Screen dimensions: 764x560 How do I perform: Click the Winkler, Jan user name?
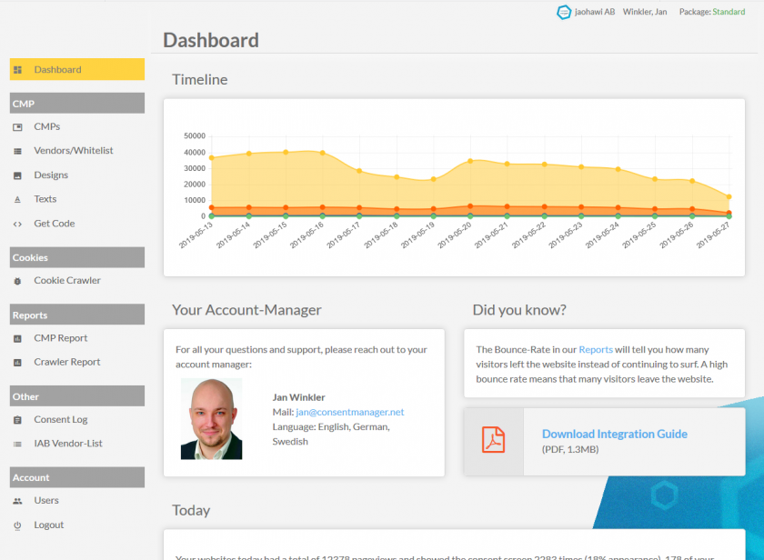(x=645, y=12)
